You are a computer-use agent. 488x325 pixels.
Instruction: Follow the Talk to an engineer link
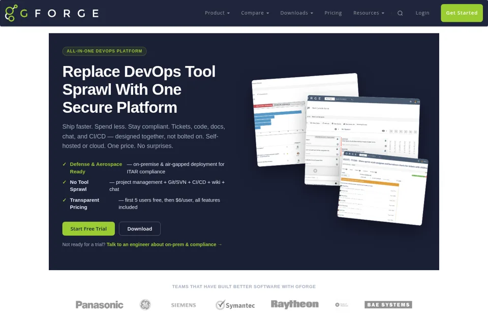coord(164,244)
